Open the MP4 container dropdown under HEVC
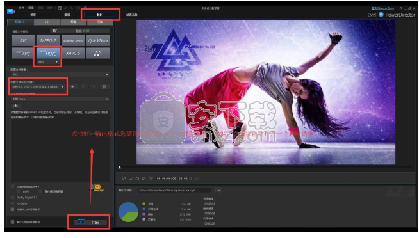The image size is (419, 238). tap(48, 62)
